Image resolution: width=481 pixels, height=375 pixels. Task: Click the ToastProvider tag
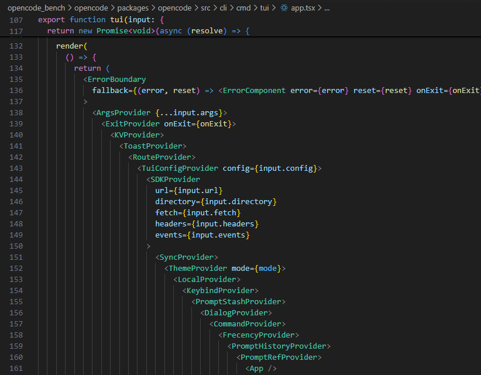(x=153, y=146)
